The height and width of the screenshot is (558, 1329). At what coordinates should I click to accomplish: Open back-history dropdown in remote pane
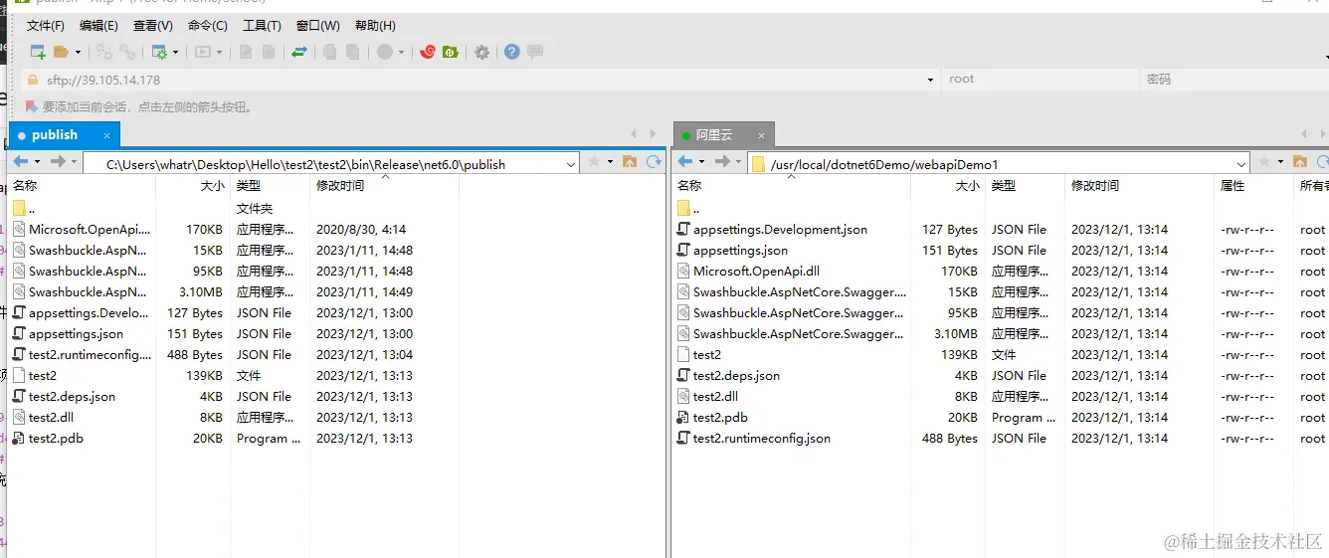point(701,161)
